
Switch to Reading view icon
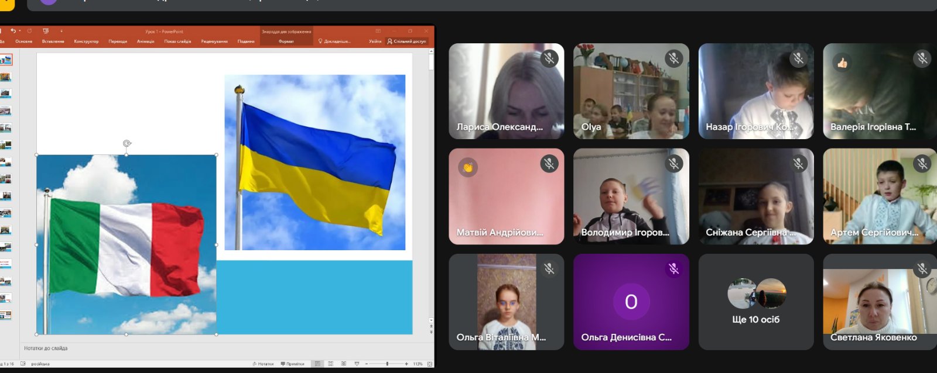click(343, 364)
